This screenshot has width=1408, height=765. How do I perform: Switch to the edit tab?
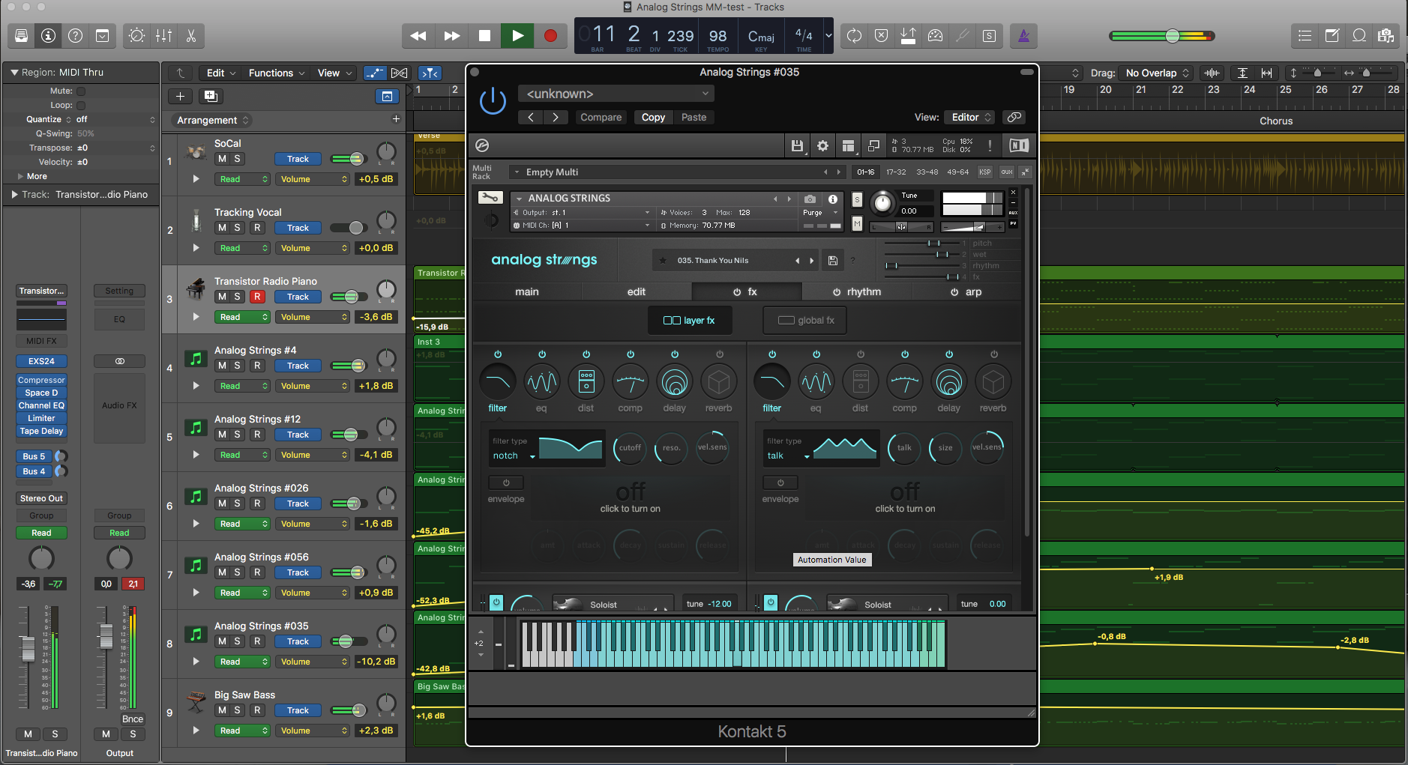click(x=637, y=291)
